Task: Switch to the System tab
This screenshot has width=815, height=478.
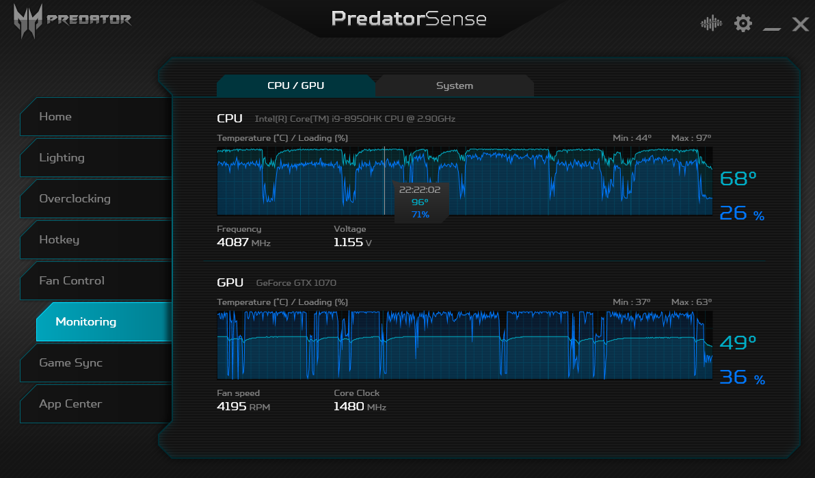Action: pyautogui.click(x=455, y=86)
